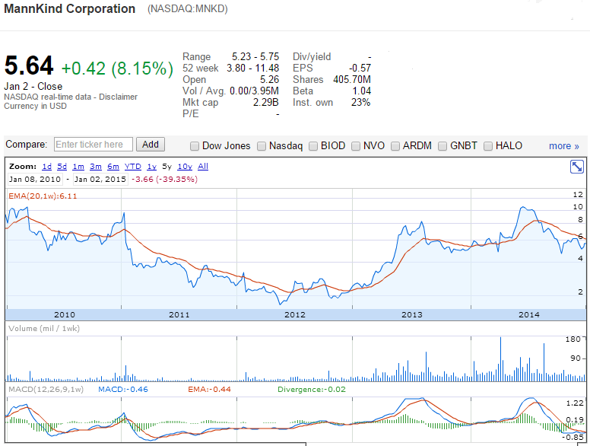Click the 'Enter ticker here' field
The image size is (590, 446).
click(x=94, y=145)
